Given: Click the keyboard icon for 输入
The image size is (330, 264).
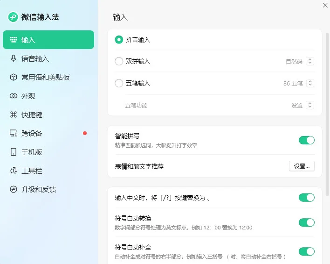Looking at the screenshot, I should click(x=14, y=40).
